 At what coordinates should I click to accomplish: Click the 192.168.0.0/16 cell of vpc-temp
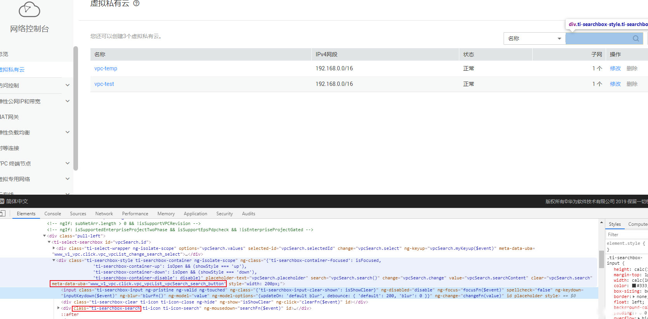point(334,68)
